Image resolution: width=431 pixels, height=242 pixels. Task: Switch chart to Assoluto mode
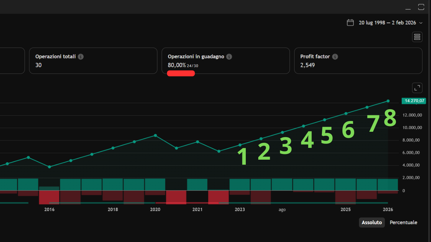[372, 223]
